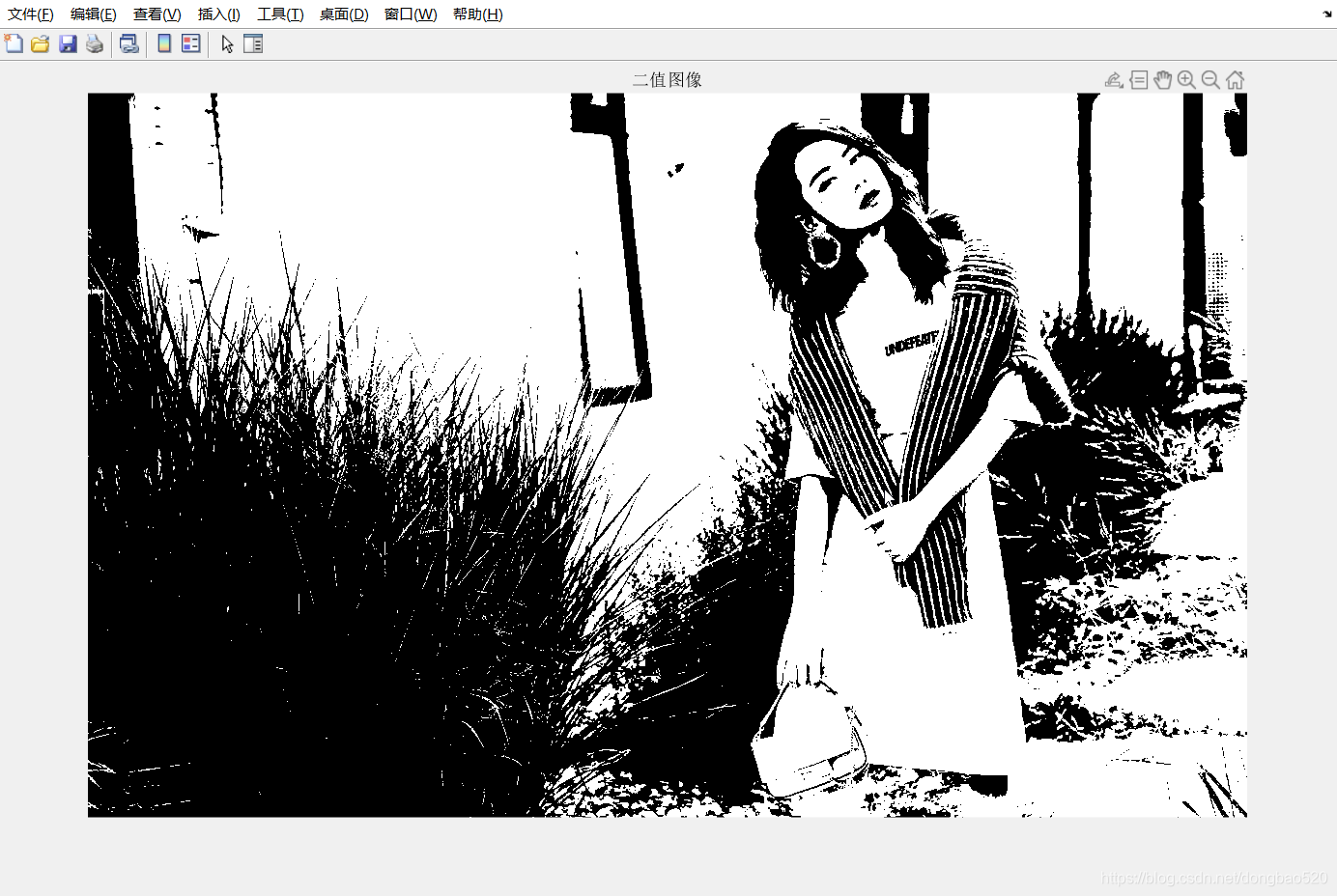Dock the figure using the corner arrow

click(x=1327, y=14)
